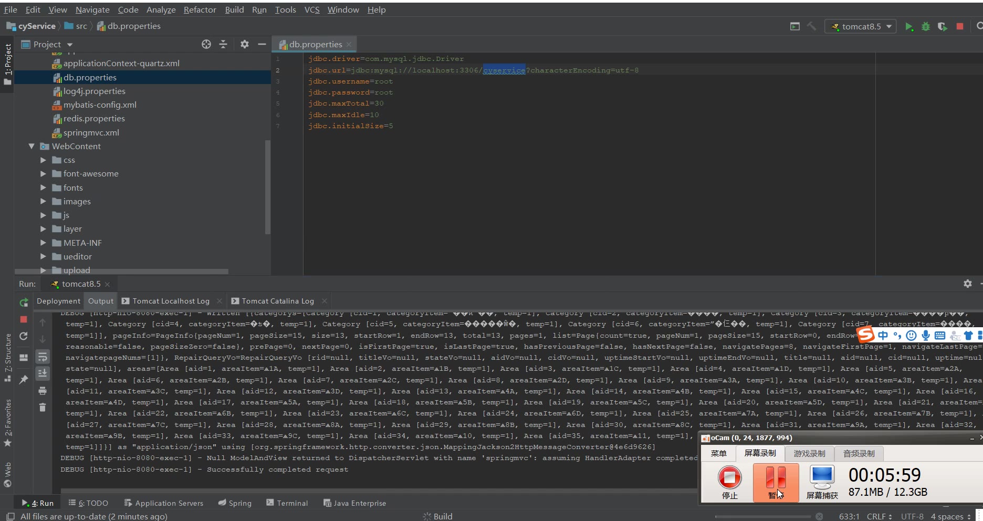Open the VCS menu

pos(312,9)
